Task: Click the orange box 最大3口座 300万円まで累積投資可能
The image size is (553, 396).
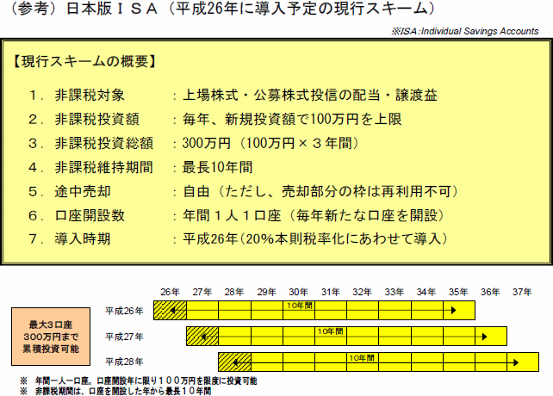Action: click(x=51, y=337)
